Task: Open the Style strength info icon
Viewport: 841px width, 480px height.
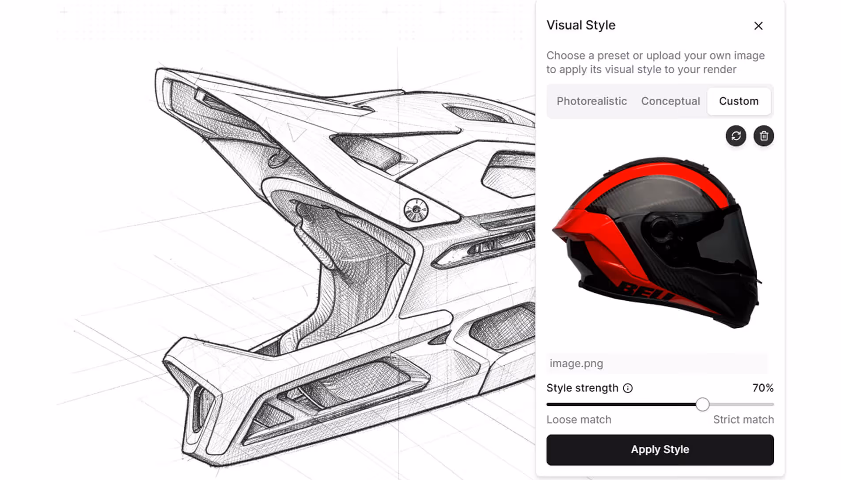Action: [628, 388]
